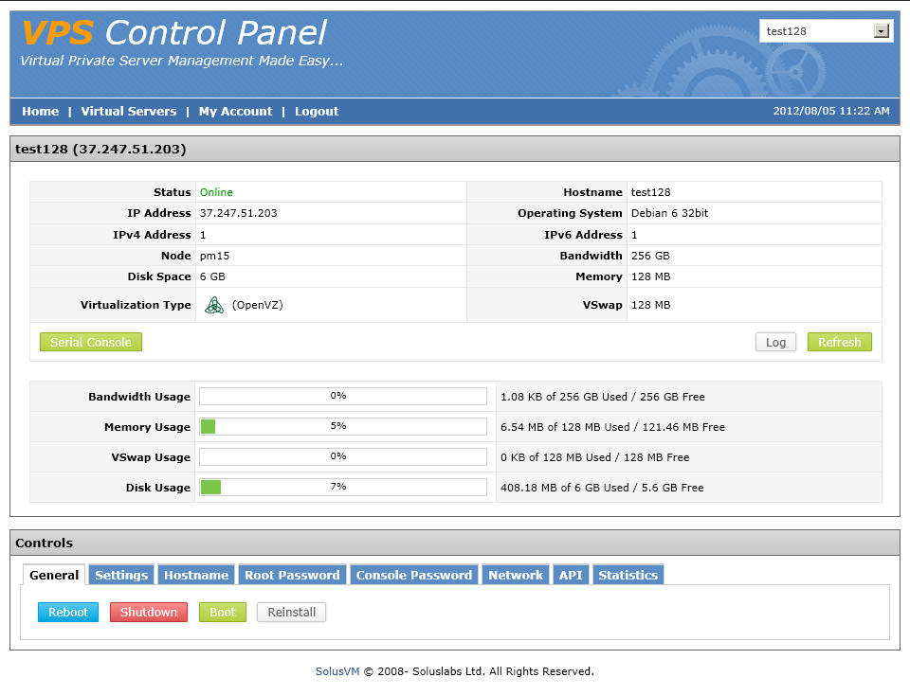Click the VSwap Usage progress bar
The width and height of the screenshot is (910, 695).
[343, 456]
